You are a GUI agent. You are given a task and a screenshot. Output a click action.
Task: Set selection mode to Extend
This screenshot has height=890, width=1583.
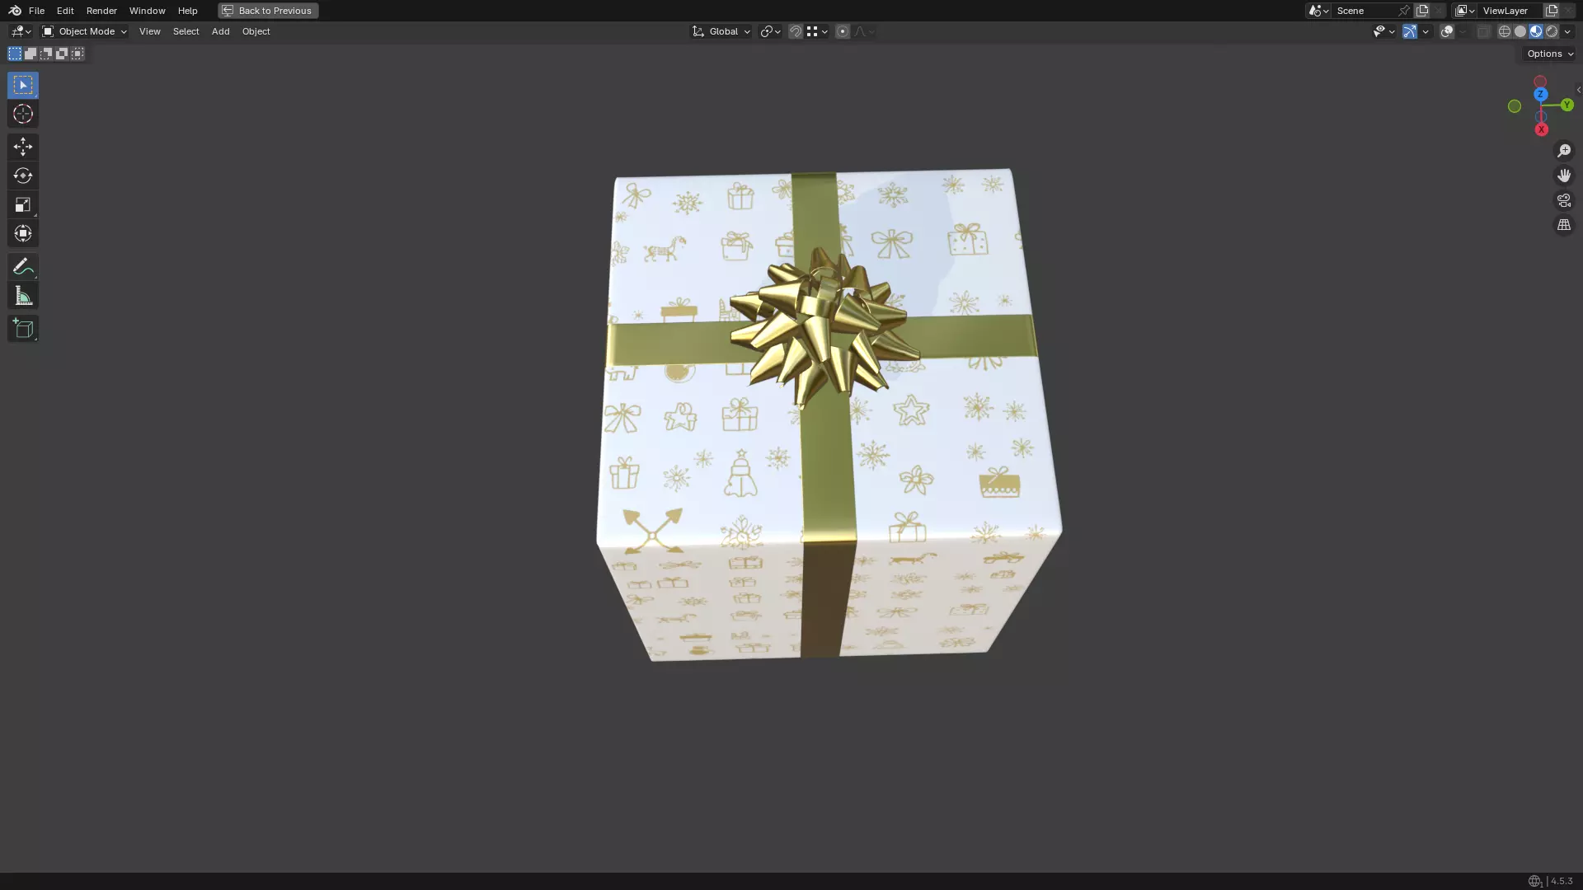(x=31, y=54)
